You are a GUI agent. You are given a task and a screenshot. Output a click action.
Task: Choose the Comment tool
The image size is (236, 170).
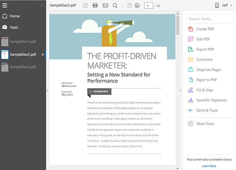coord(204,59)
